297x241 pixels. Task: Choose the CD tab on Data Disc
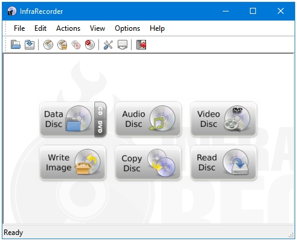point(100,111)
